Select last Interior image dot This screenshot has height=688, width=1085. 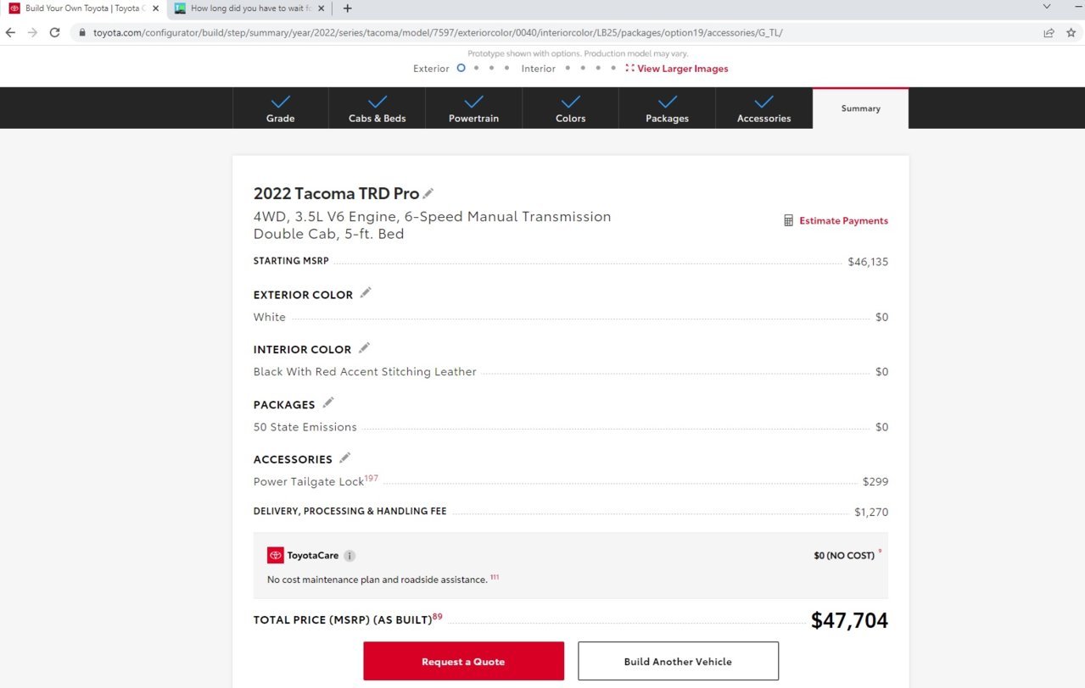(x=613, y=68)
